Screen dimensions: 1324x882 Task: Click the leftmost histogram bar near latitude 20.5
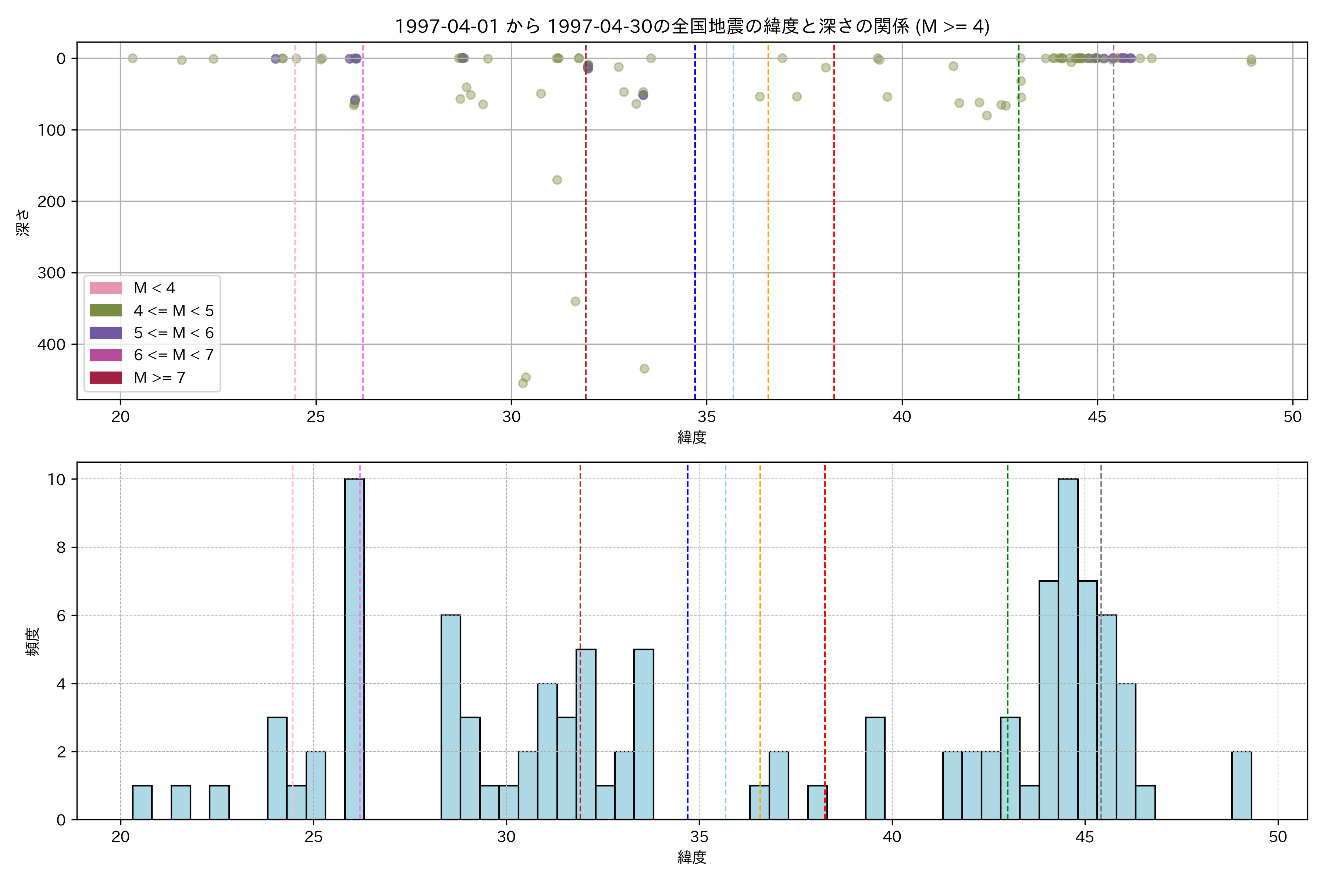pyautogui.click(x=142, y=802)
